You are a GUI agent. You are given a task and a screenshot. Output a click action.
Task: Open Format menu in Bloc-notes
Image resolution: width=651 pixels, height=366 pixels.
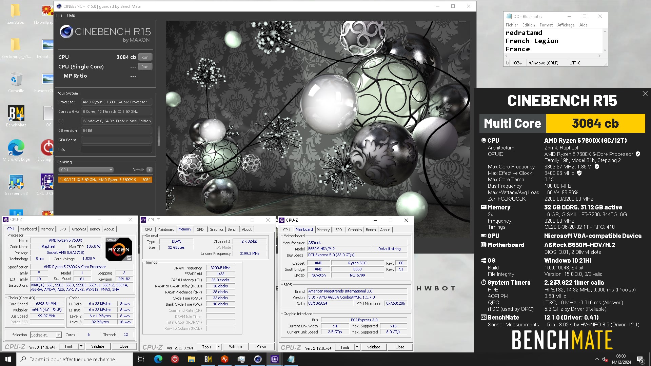[x=546, y=25]
